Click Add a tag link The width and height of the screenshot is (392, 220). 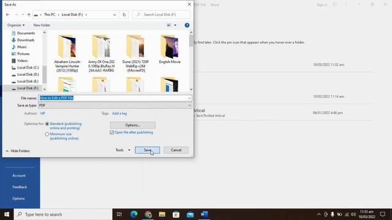(x=119, y=114)
